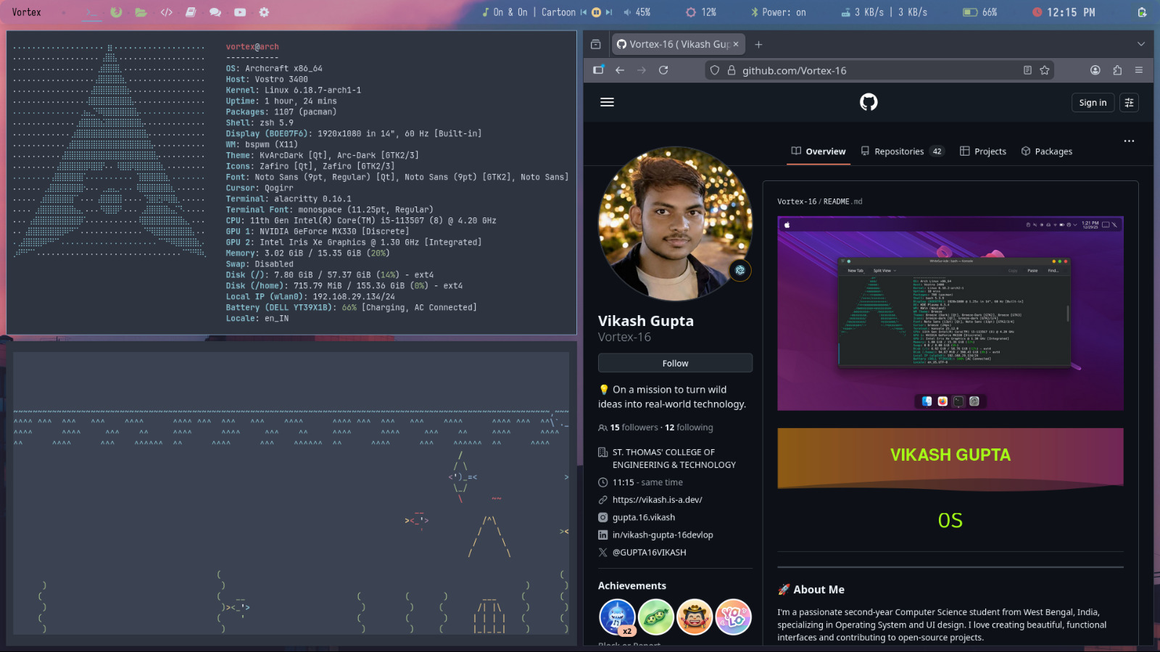Open a new browser tab with the plus button
Viewport: 1160px width, 652px height.
click(758, 44)
